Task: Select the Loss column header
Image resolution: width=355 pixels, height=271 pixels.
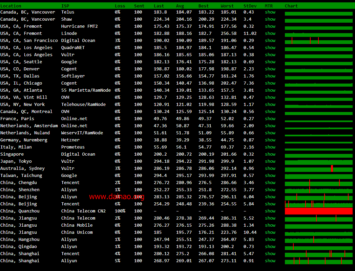Action: coord(120,6)
